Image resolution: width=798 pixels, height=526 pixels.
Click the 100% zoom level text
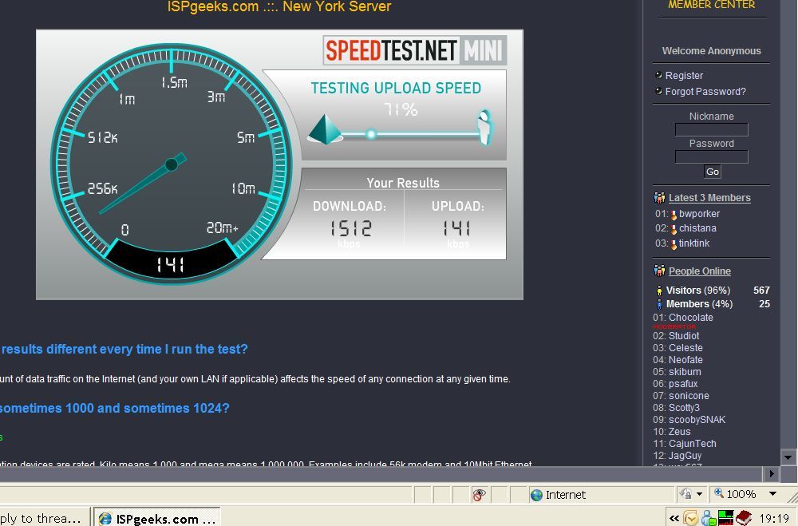pos(741,494)
